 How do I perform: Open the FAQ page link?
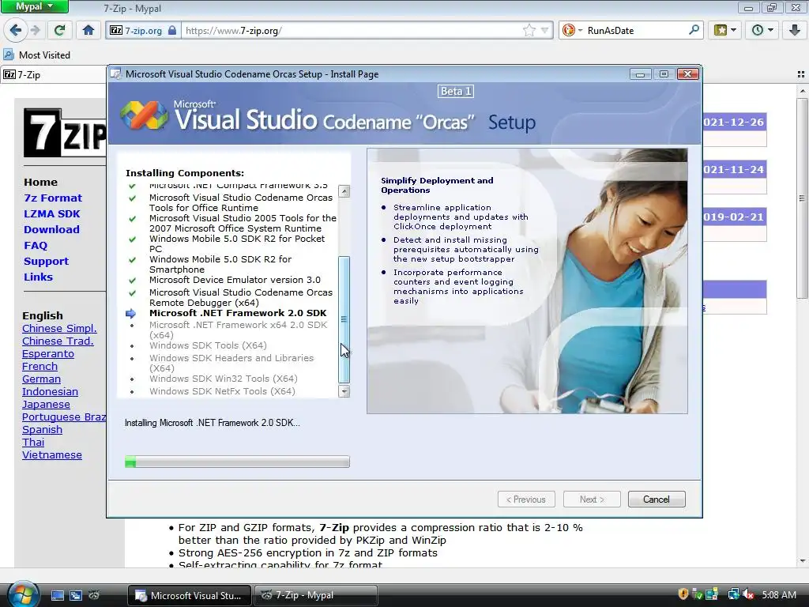point(35,245)
